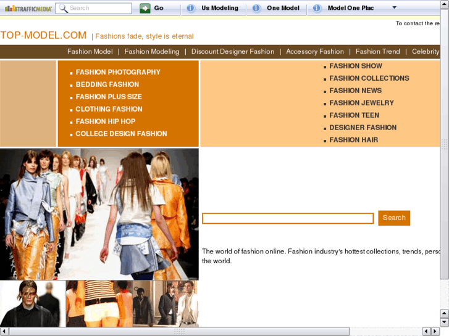Click info icon beside Us Modeling
This screenshot has width=449, height=336.
tap(190, 8)
